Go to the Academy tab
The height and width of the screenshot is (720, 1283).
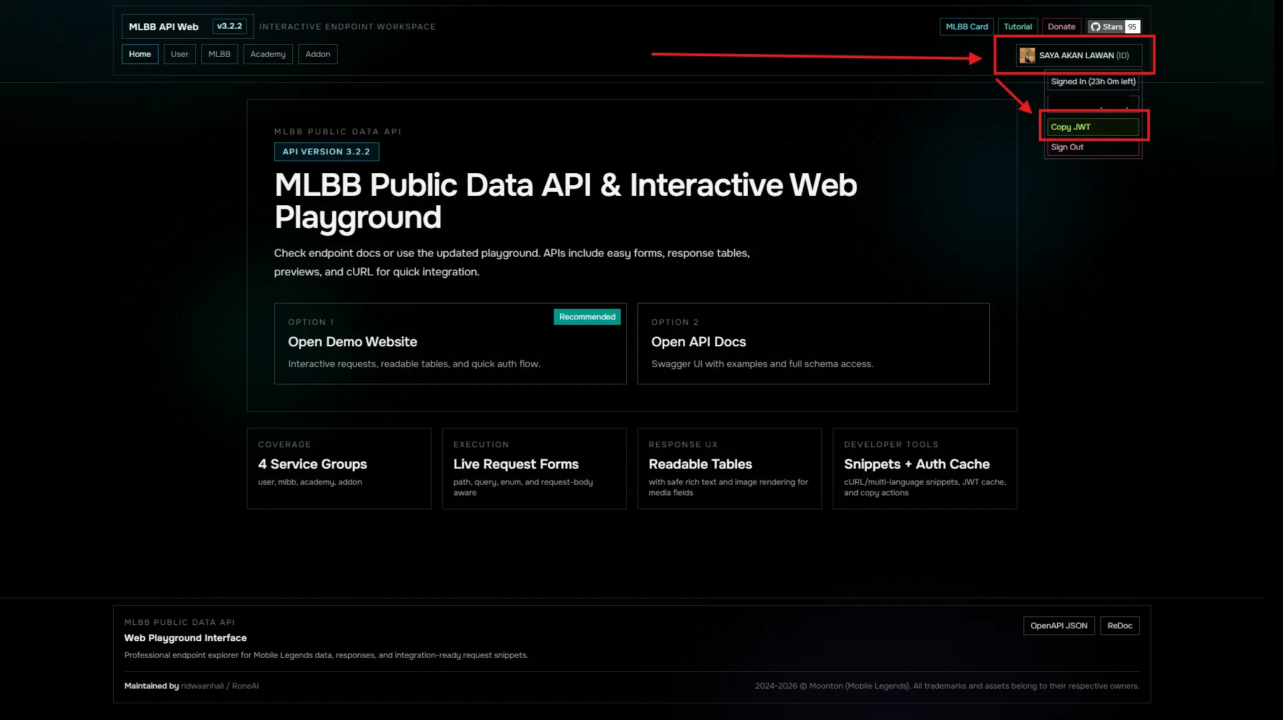coord(268,54)
